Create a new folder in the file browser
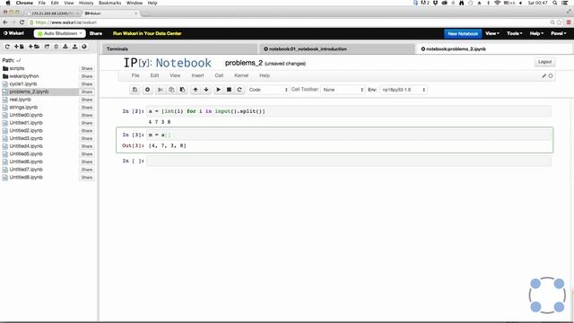 (x=34, y=47)
